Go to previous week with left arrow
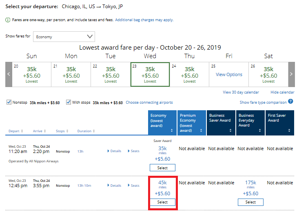308x214 pixels. (9, 74)
